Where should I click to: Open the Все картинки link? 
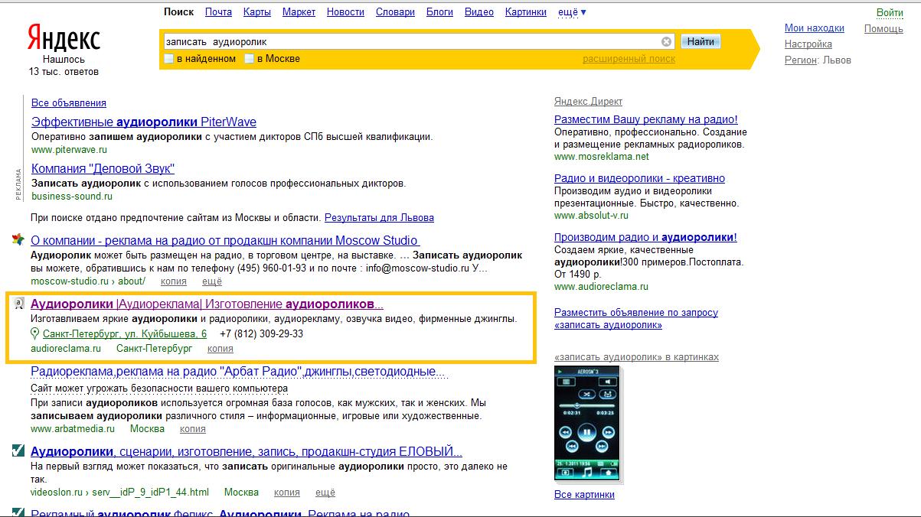click(x=584, y=495)
